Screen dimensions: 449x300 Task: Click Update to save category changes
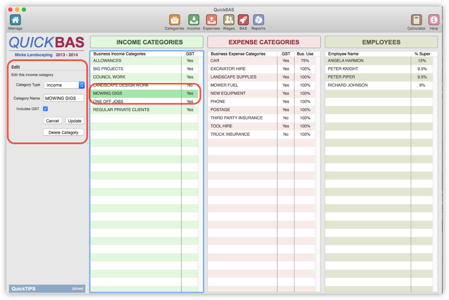coord(74,120)
